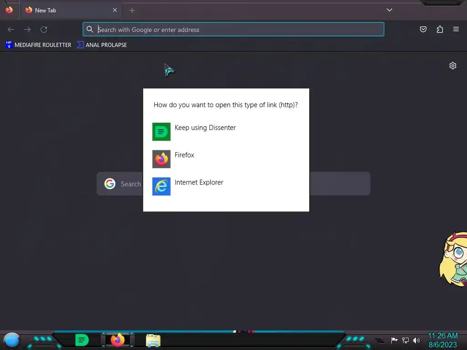Open the second bookmark with sigma icon
This screenshot has width=467, height=350.
coord(102,45)
